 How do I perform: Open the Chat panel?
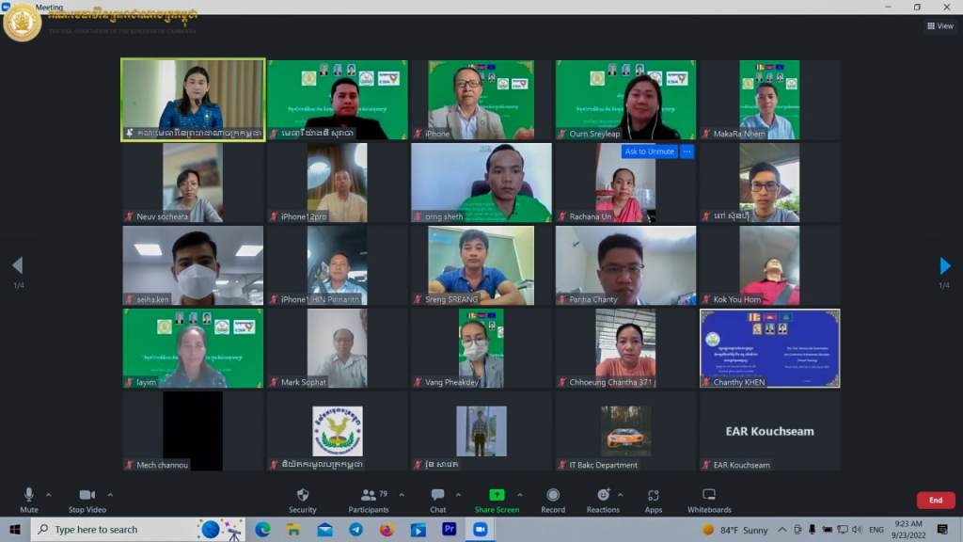point(437,500)
